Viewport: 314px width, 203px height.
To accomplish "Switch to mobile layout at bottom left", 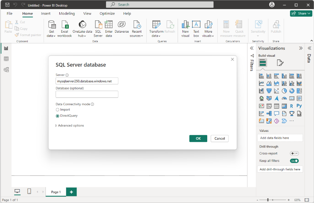I will coord(29,191).
